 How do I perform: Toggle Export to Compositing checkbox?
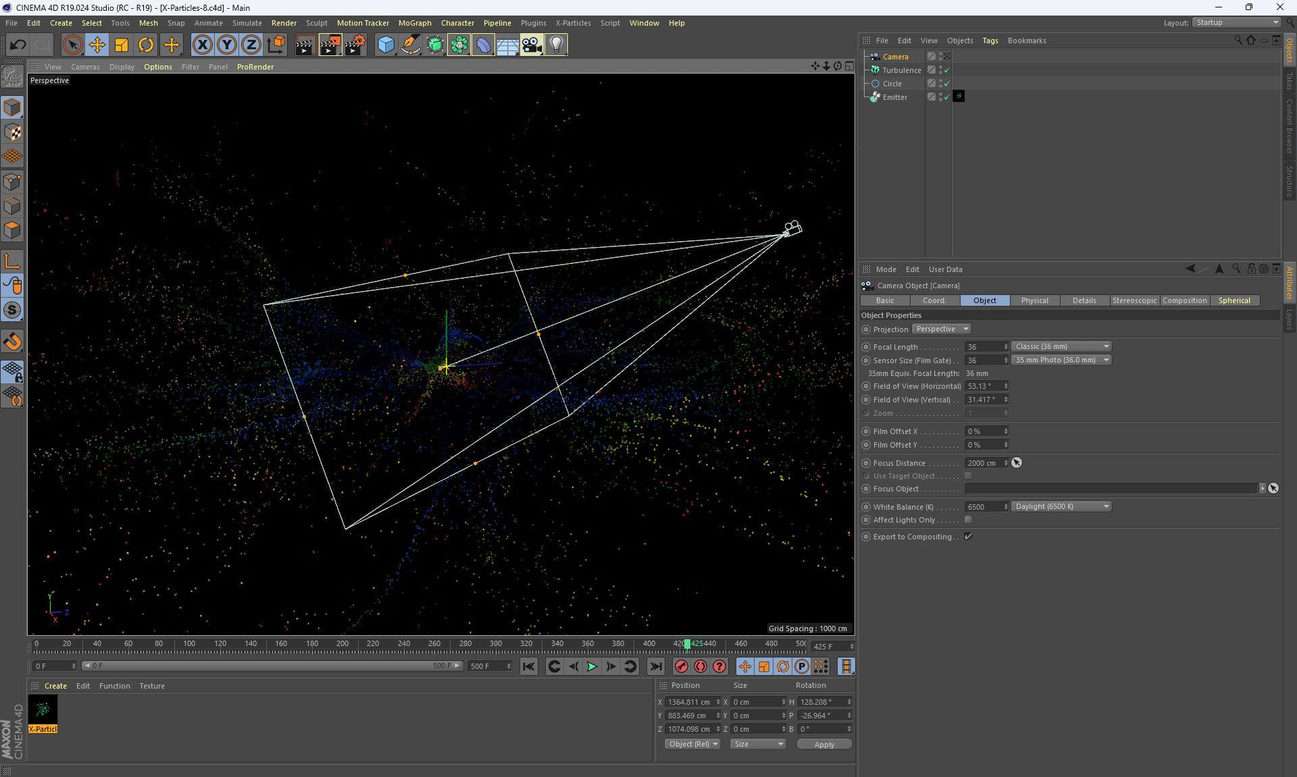[968, 537]
